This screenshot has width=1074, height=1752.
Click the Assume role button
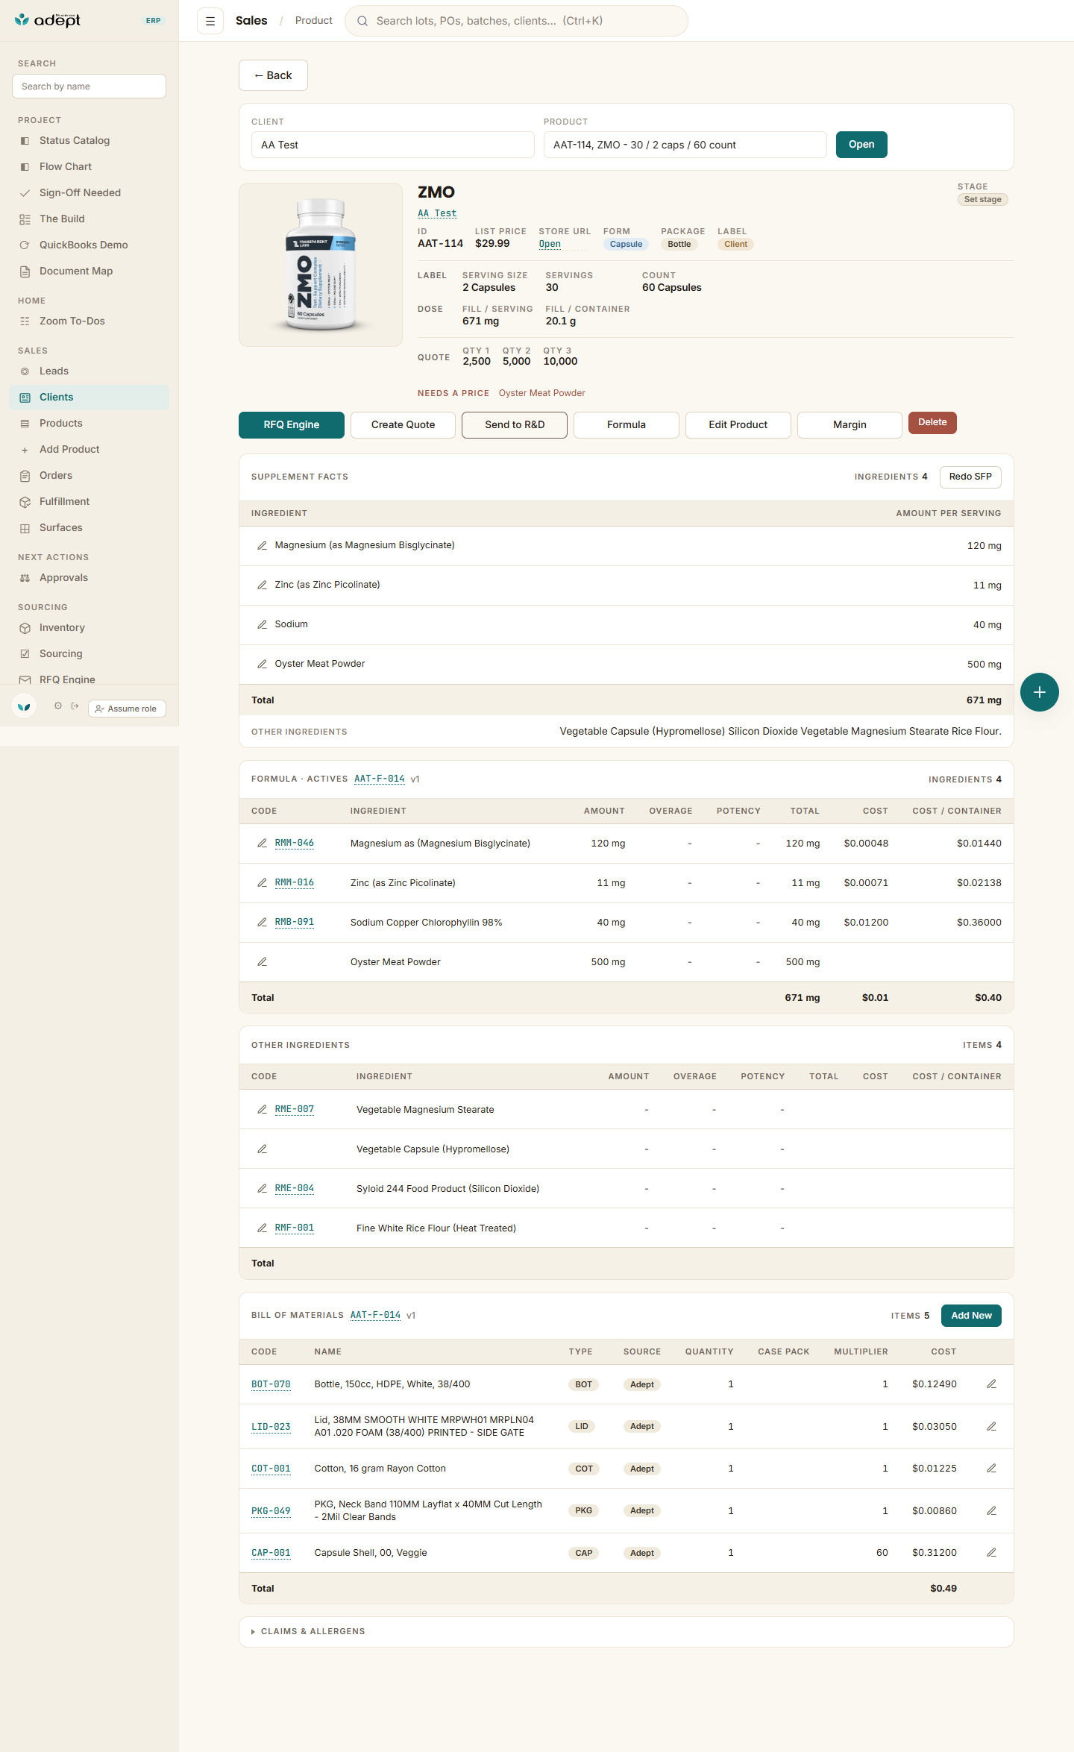point(127,709)
